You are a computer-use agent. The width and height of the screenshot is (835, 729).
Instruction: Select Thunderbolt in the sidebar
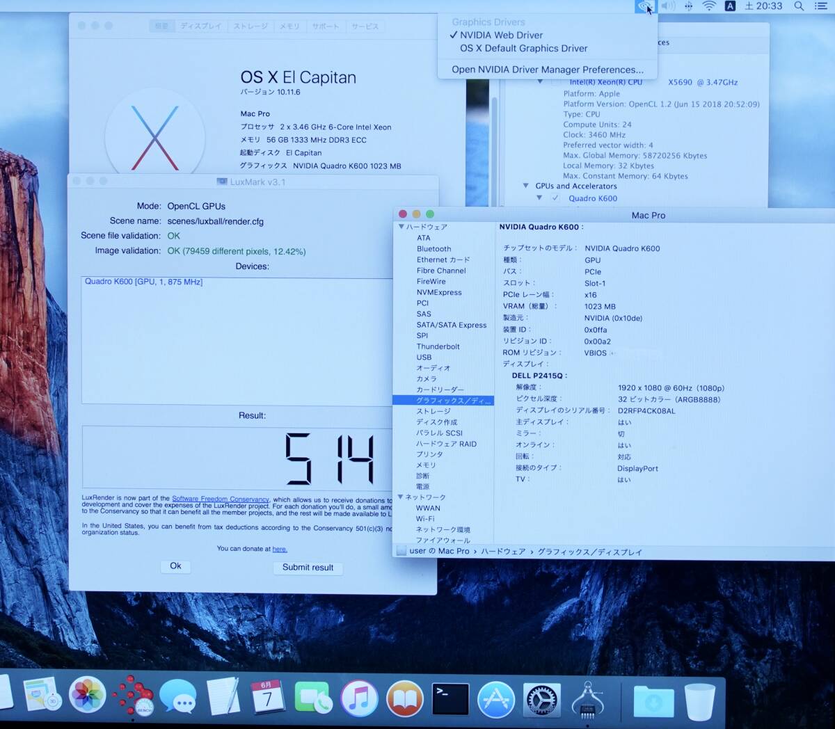(438, 346)
